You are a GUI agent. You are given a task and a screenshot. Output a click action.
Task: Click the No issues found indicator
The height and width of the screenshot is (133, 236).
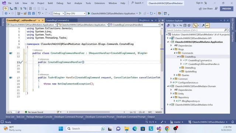pyautogui.click(x=34, y=112)
